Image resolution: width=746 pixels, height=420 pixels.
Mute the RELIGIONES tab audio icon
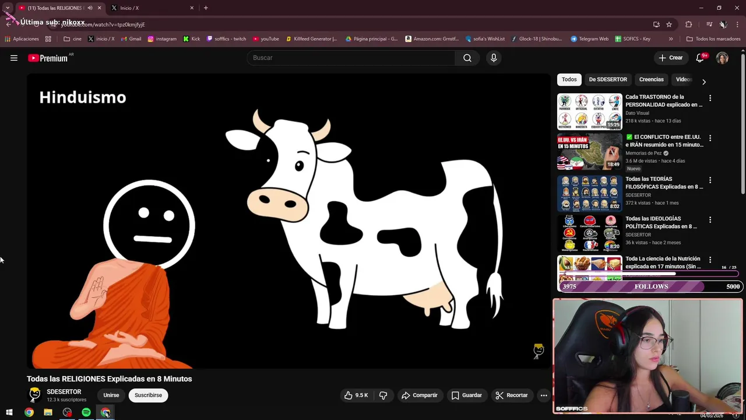90,8
